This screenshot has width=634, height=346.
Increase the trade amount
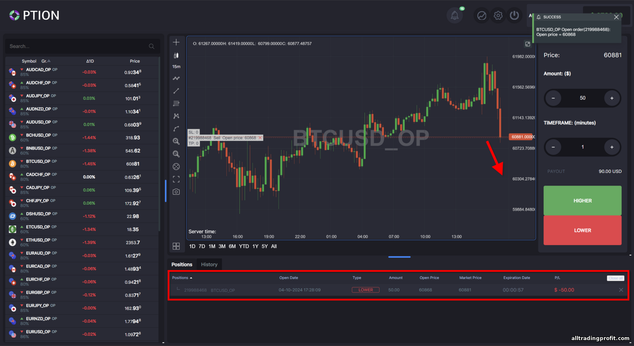612,98
